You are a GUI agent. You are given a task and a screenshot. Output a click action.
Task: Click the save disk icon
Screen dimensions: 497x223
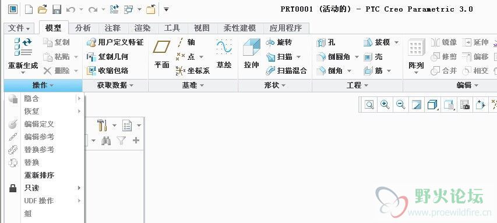[x=57, y=9]
